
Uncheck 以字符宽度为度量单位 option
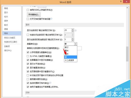click(28, 52)
